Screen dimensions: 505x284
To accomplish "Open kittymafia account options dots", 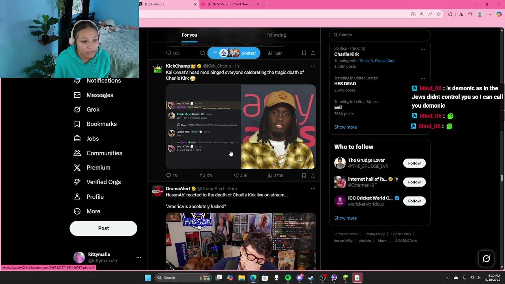I will (138, 257).
